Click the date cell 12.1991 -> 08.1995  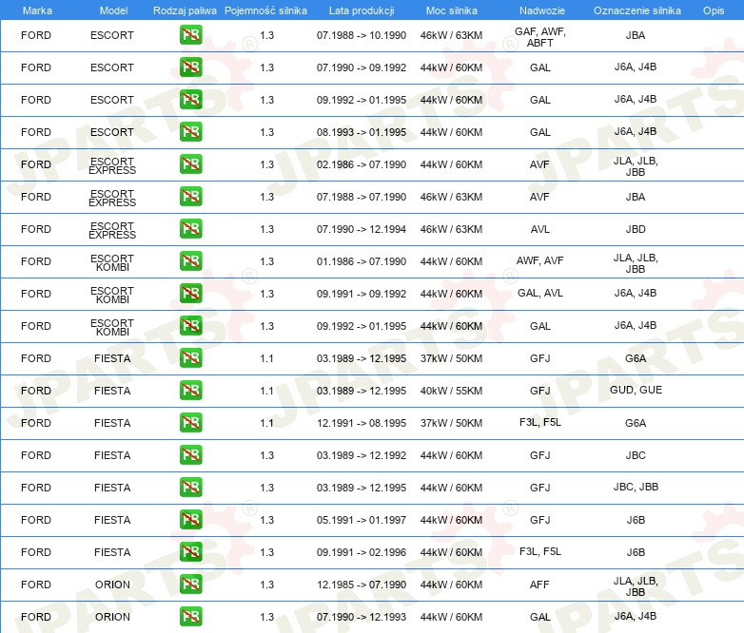point(362,423)
